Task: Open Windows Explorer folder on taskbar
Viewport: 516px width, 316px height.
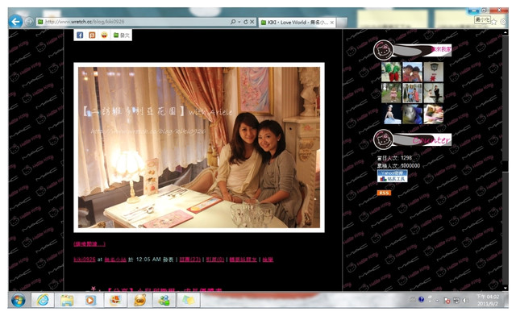Action: [67, 300]
